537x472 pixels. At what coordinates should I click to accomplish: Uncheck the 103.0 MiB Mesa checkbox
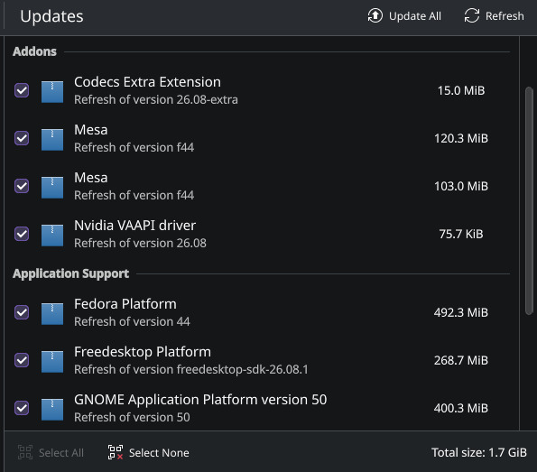point(22,186)
